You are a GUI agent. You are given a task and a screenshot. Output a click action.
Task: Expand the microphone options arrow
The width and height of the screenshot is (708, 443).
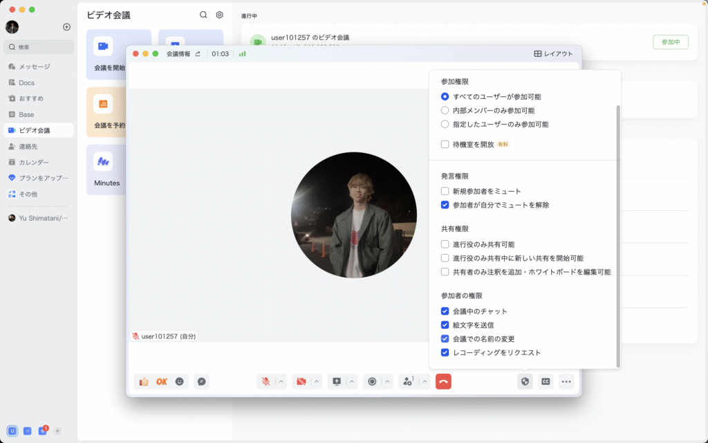(281, 381)
